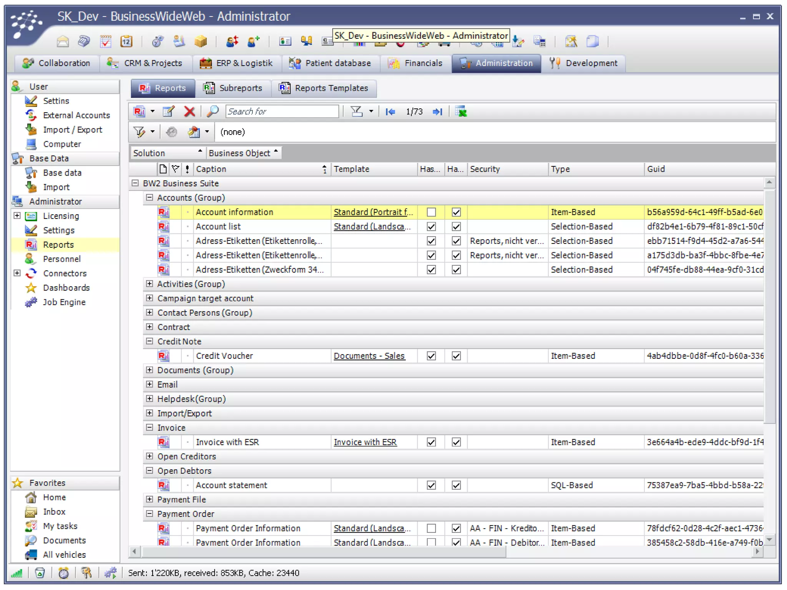Click the red X delete report icon
This screenshot has width=787, height=590.
click(189, 111)
